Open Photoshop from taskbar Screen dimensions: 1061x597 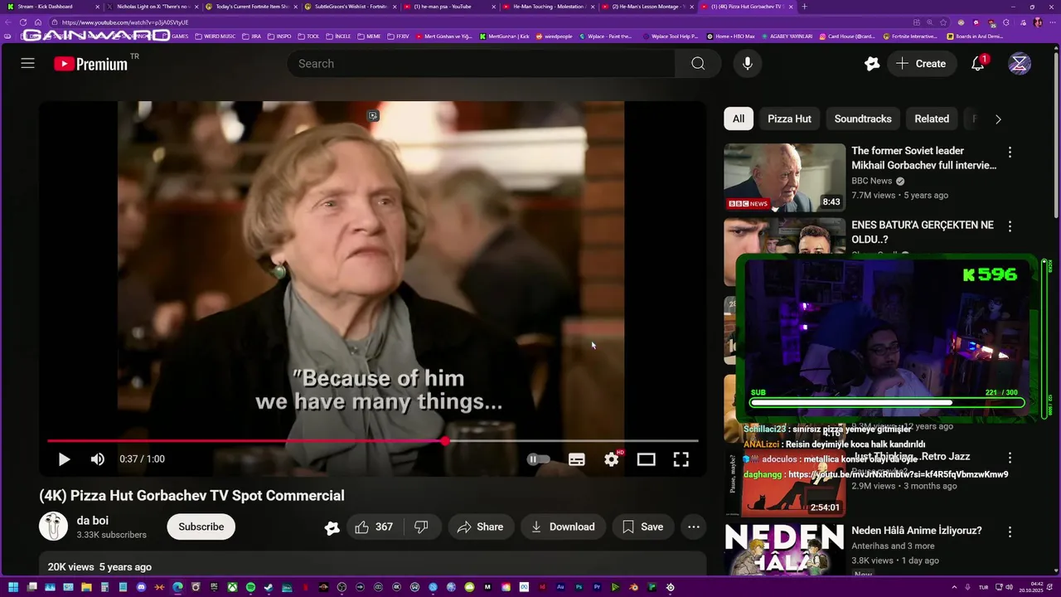click(x=579, y=587)
